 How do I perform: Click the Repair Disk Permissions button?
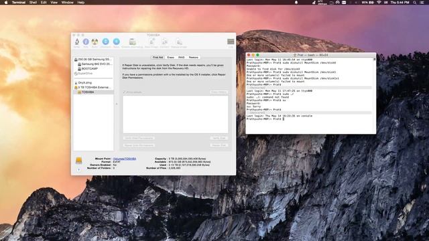pos(139,145)
